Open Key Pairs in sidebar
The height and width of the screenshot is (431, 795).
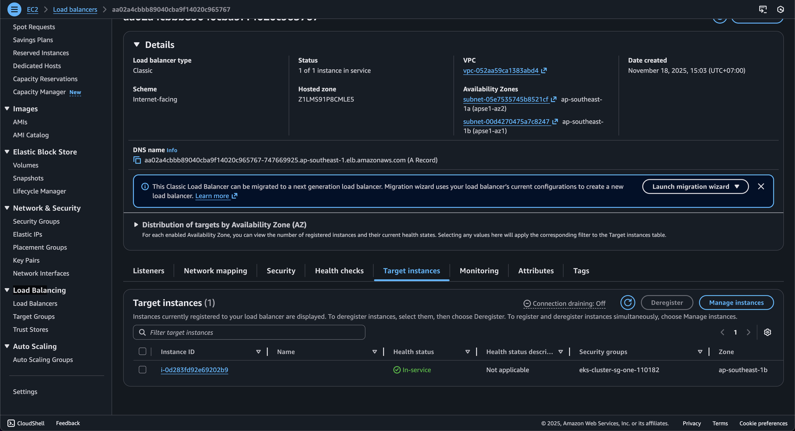(26, 260)
